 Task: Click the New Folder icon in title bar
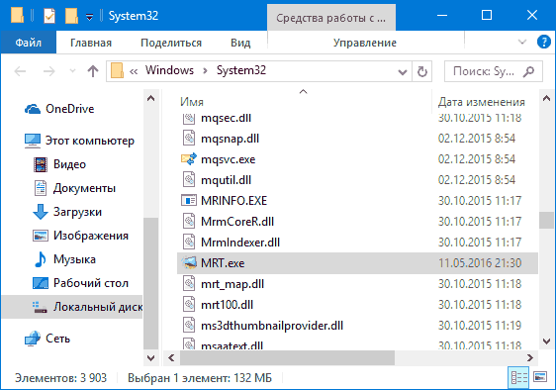(x=71, y=16)
